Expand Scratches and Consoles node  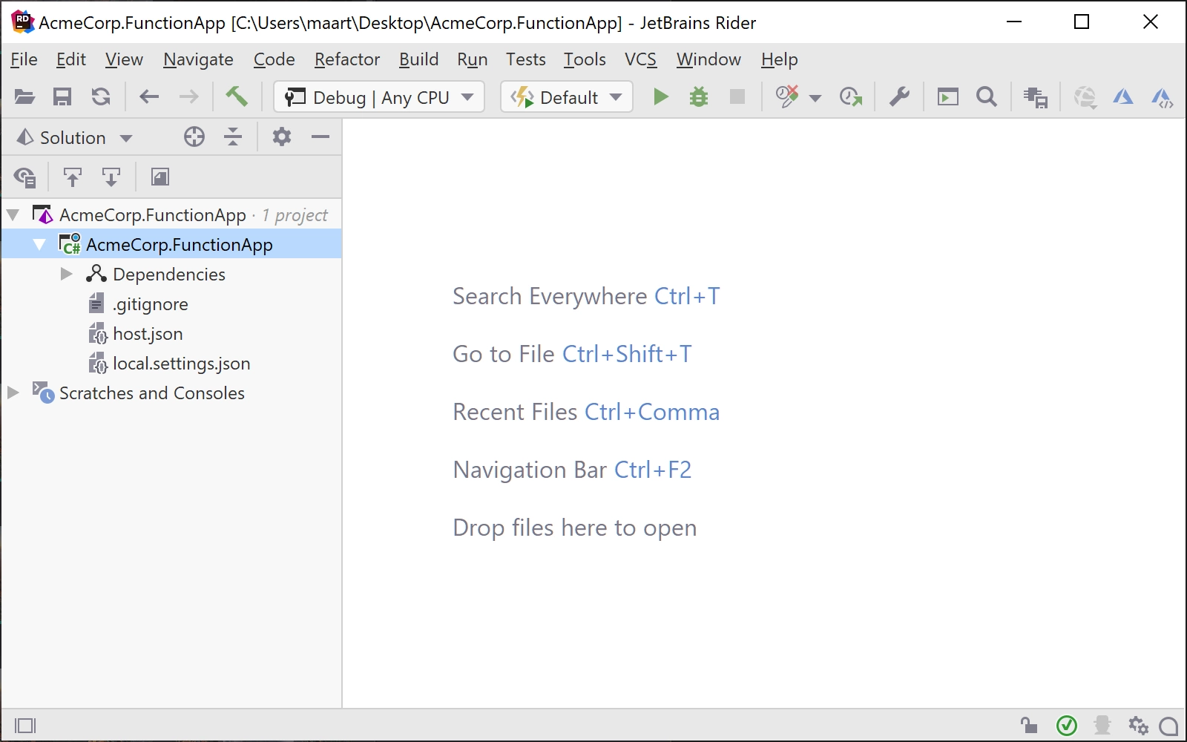(x=13, y=393)
